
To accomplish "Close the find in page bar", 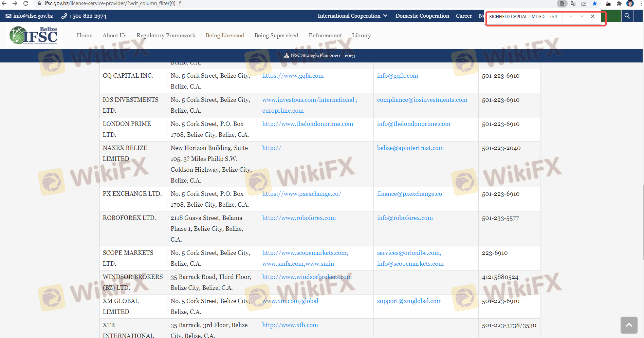I will (593, 16).
